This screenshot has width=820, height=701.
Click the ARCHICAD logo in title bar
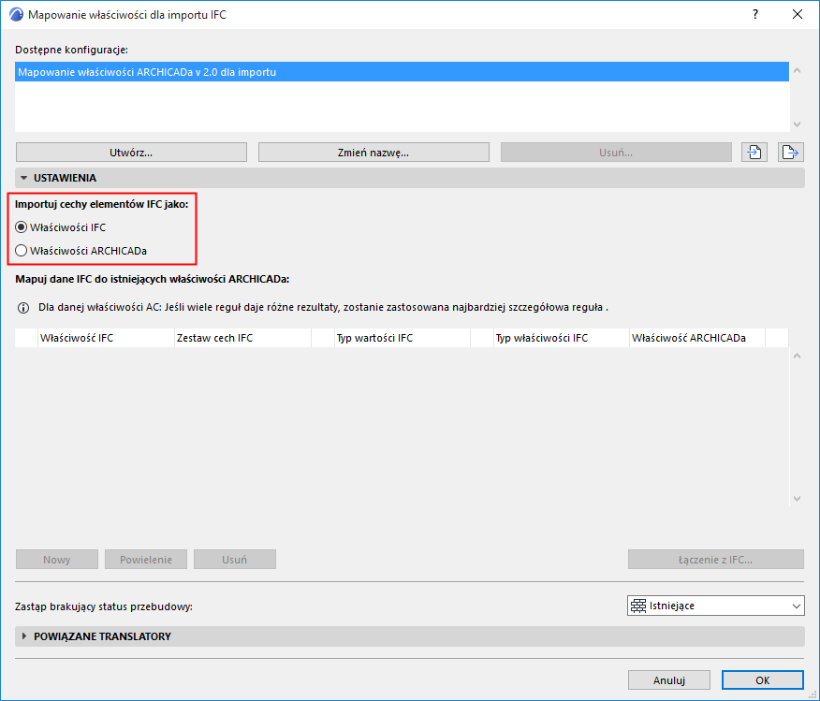16,15
